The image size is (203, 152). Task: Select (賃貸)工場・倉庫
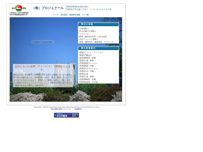click(x=86, y=60)
